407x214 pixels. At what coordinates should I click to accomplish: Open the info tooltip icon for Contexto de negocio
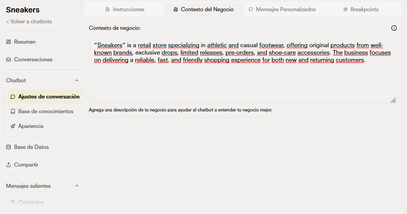pos(394,28)
